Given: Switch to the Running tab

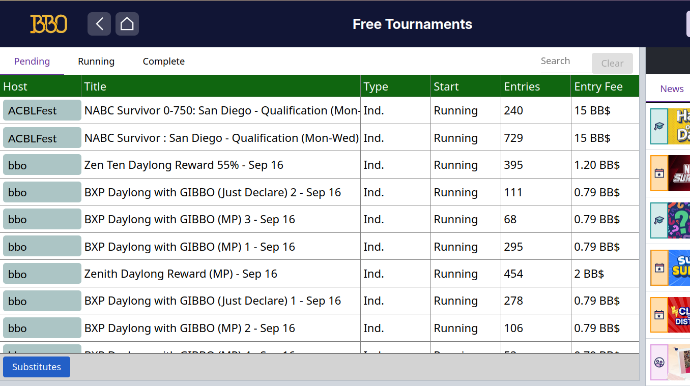Looking at the screenshot, I should click(x=96, y=62).
